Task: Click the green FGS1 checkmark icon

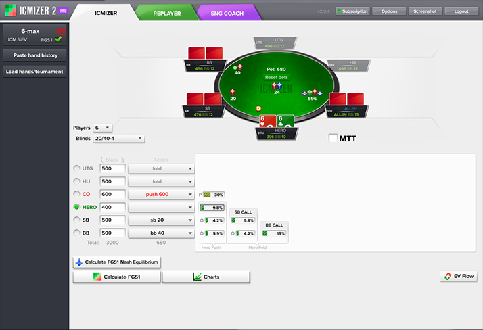Action: (58, 39)
